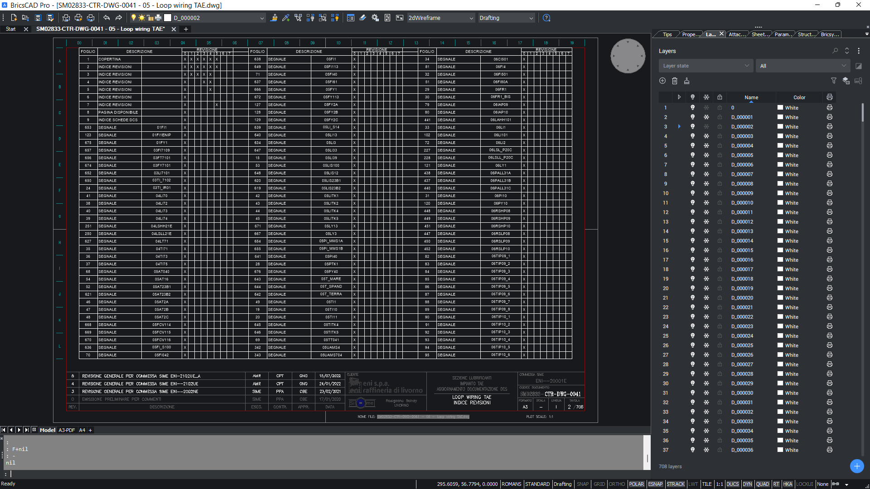Click the Drafting workspace label in status bar
This screenshot has height=489, width=870.
coord(563,484)
